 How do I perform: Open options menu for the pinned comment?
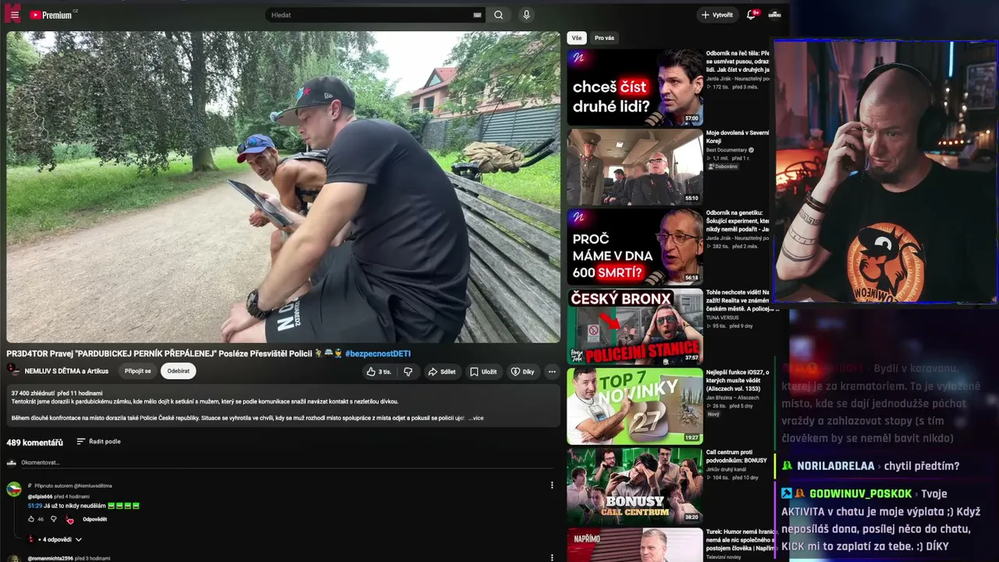coord(552,485)
